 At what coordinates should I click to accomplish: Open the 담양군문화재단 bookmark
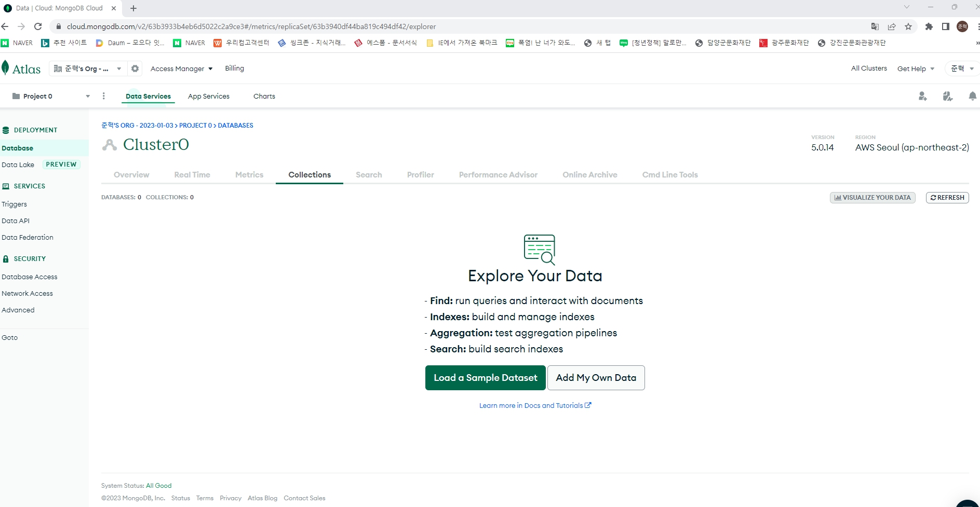(x=723, y=43)
